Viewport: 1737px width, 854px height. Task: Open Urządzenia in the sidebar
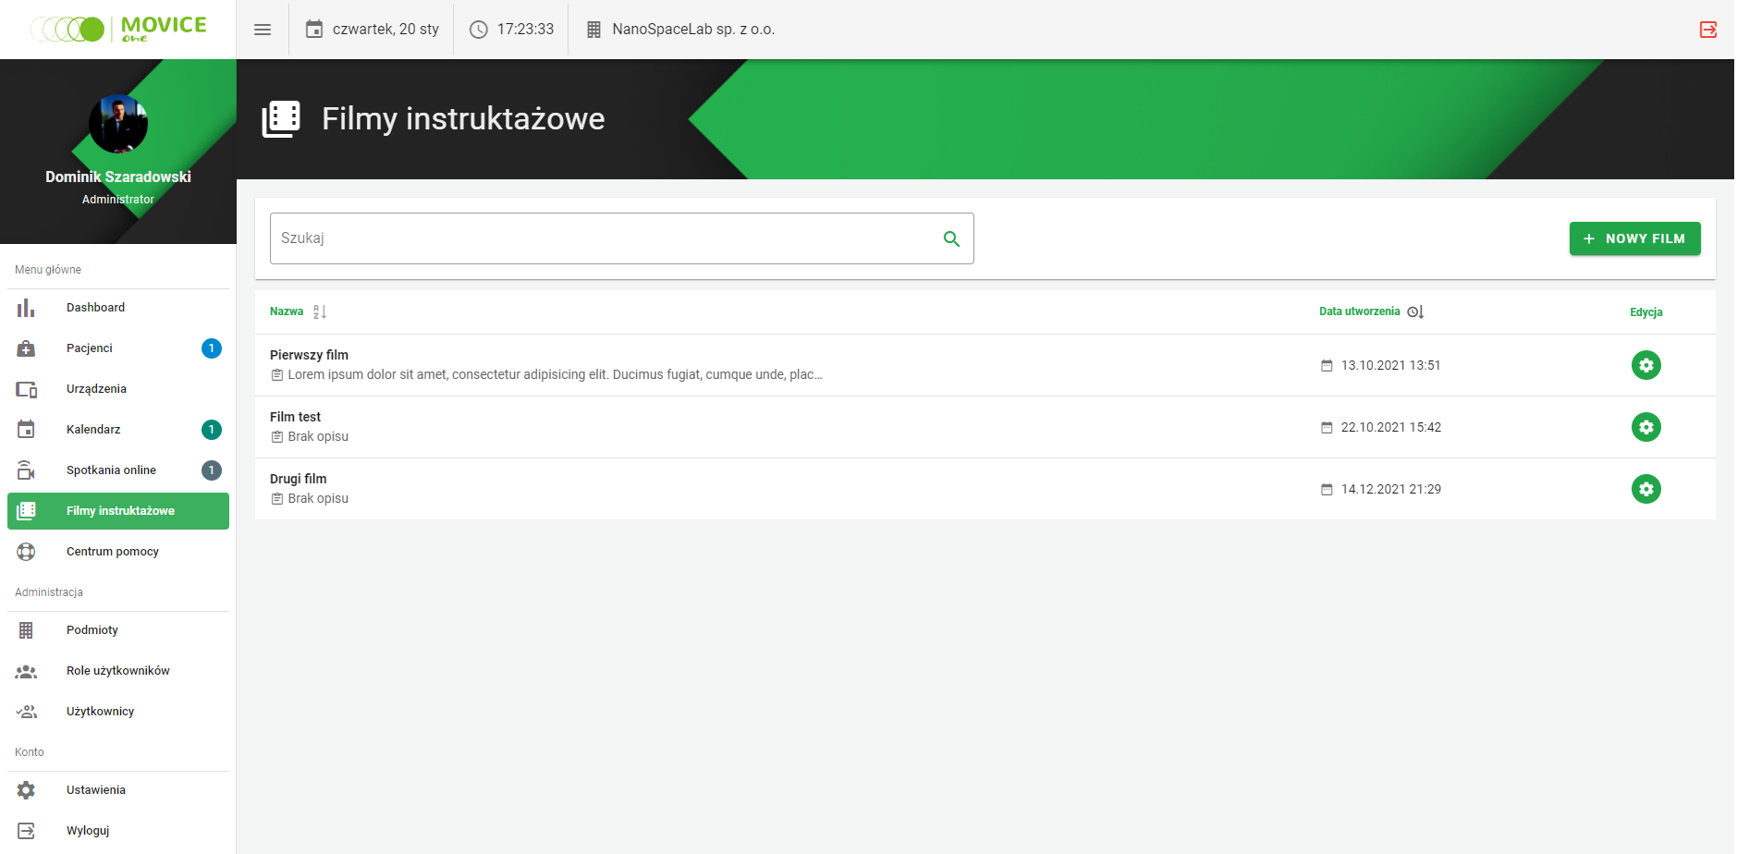pyautogui.click(x=96, y=389)
